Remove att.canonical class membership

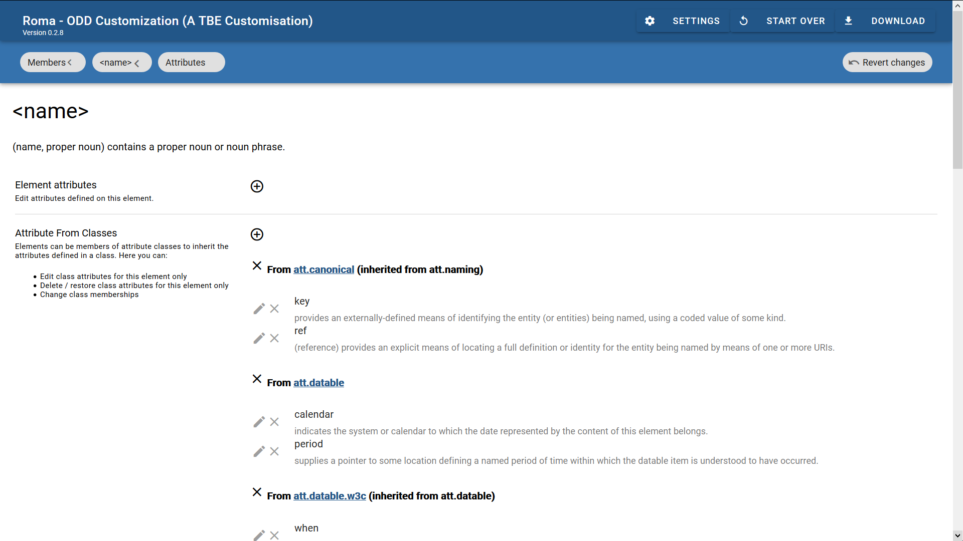(x=257, y=265)
